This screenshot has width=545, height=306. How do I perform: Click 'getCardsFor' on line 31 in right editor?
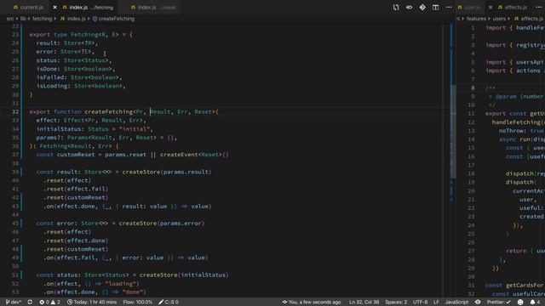click(x=525, y=286)
